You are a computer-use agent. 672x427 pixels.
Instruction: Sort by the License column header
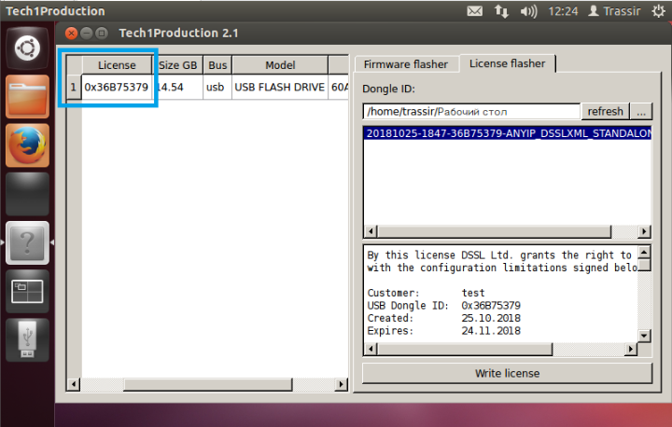point(117,65)
